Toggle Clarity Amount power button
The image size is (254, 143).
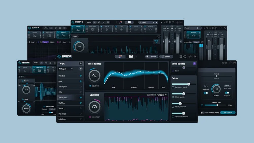point(173,107)
